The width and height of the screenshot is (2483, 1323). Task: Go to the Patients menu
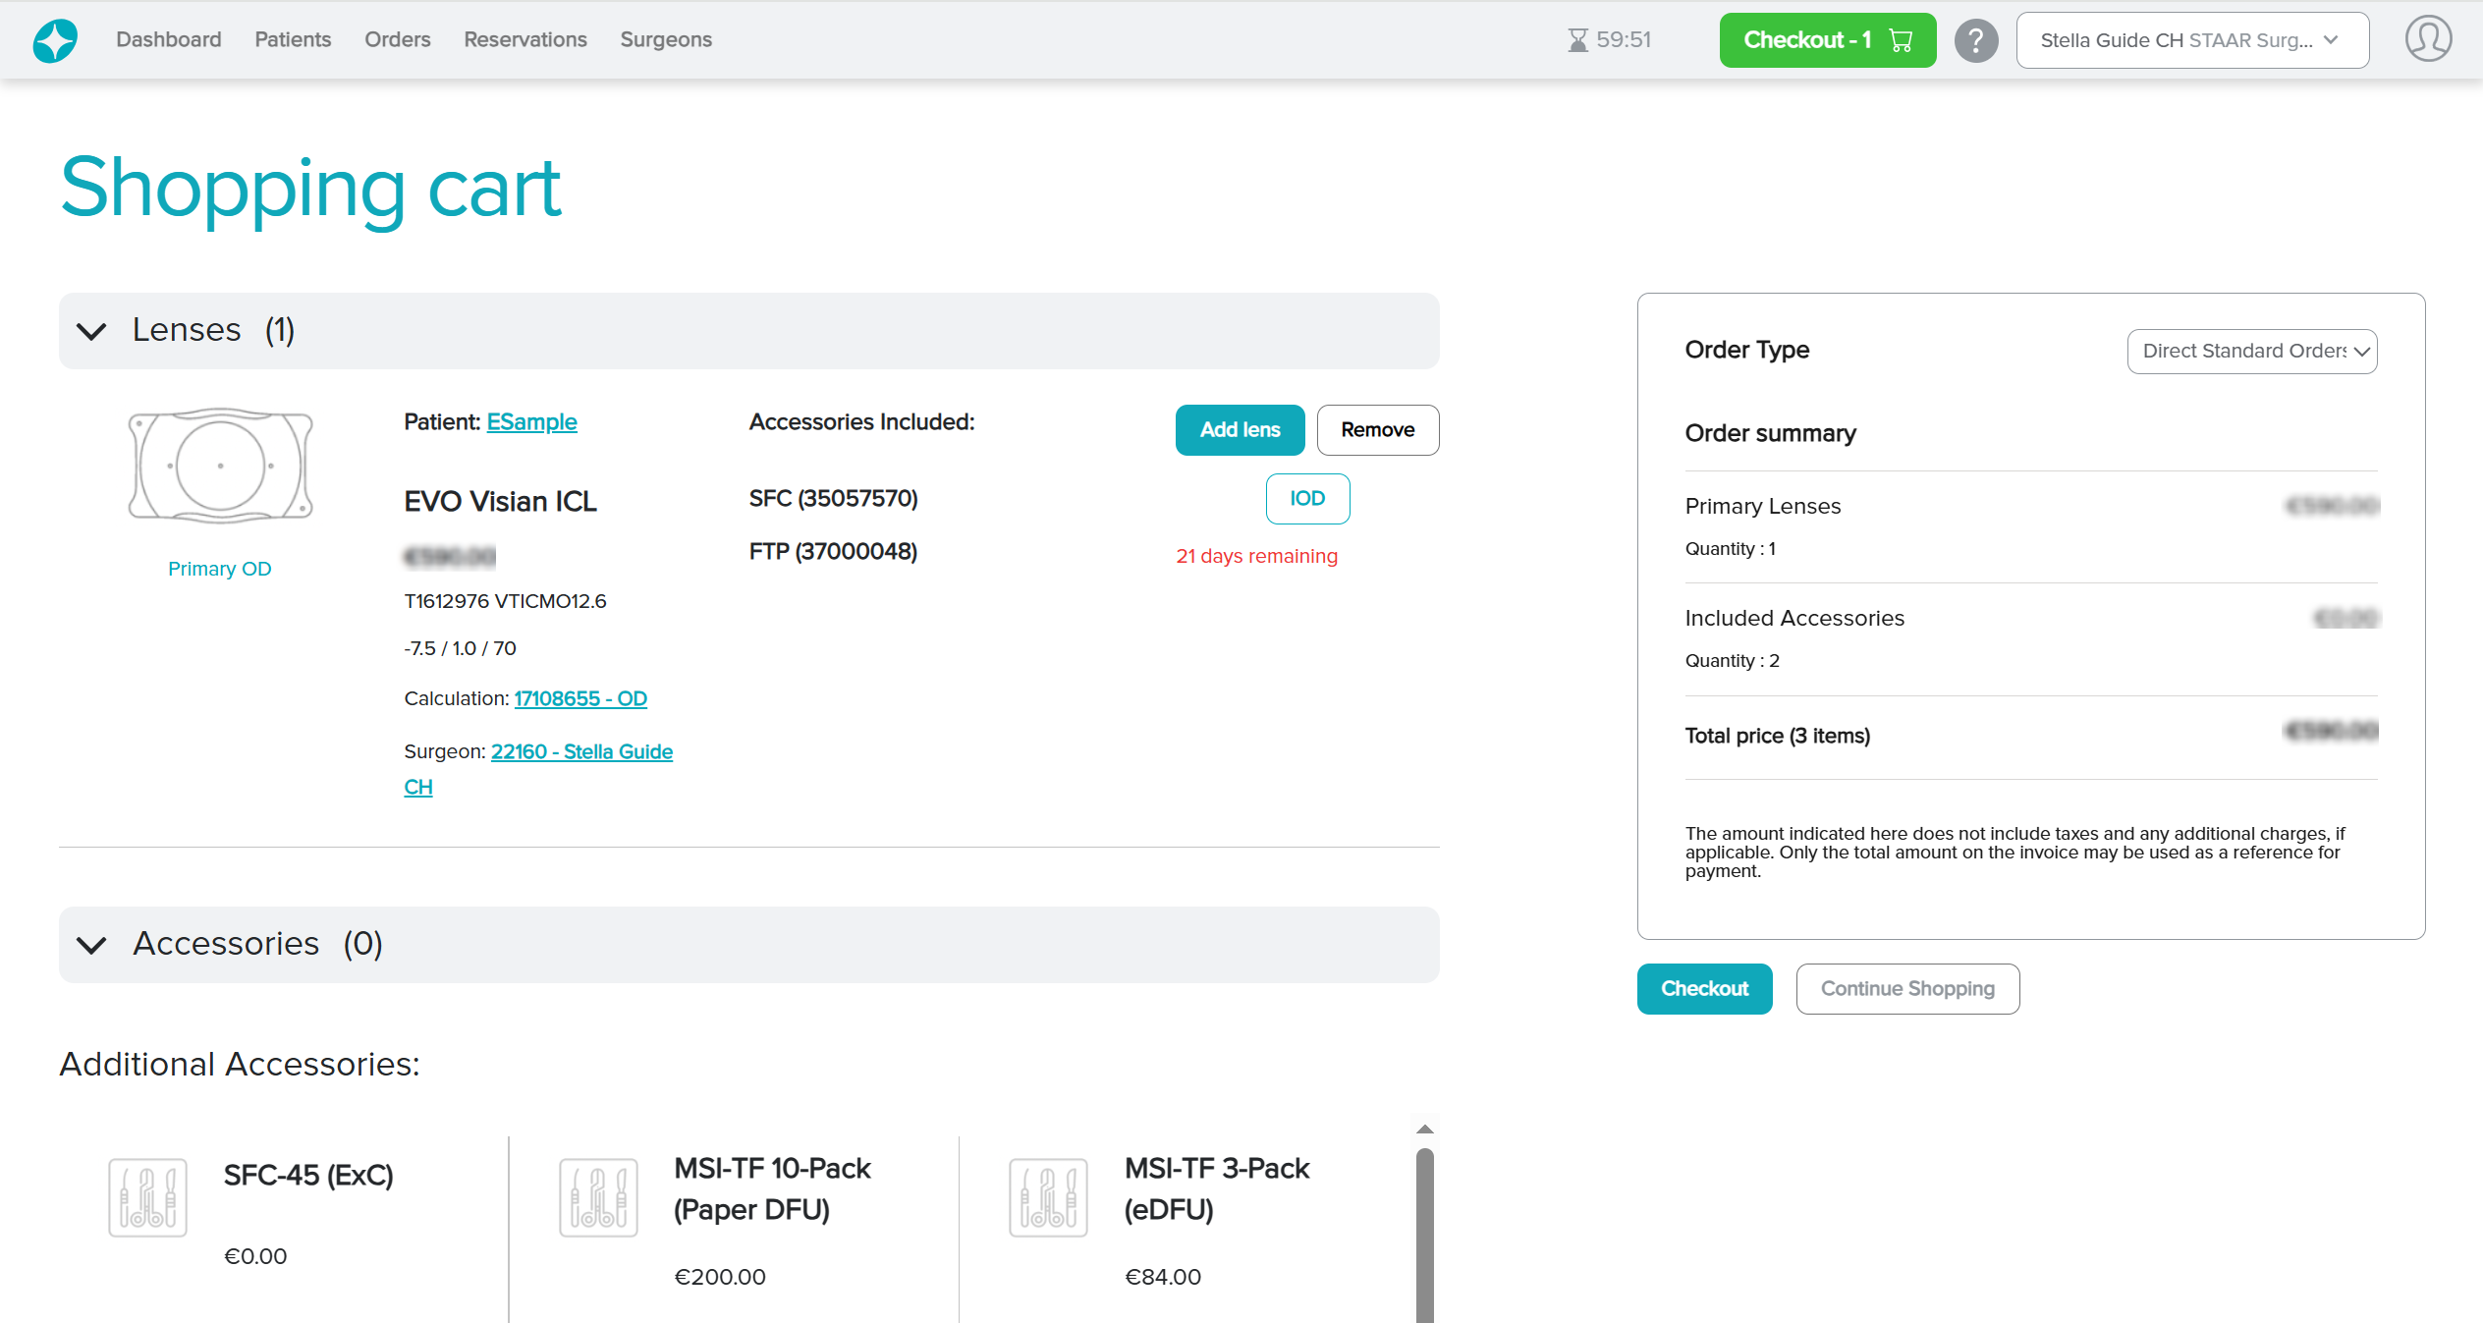(293, 40)
